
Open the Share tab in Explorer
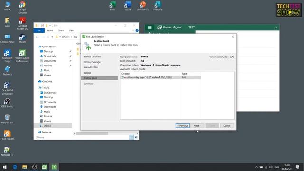(x=61, y=30)
